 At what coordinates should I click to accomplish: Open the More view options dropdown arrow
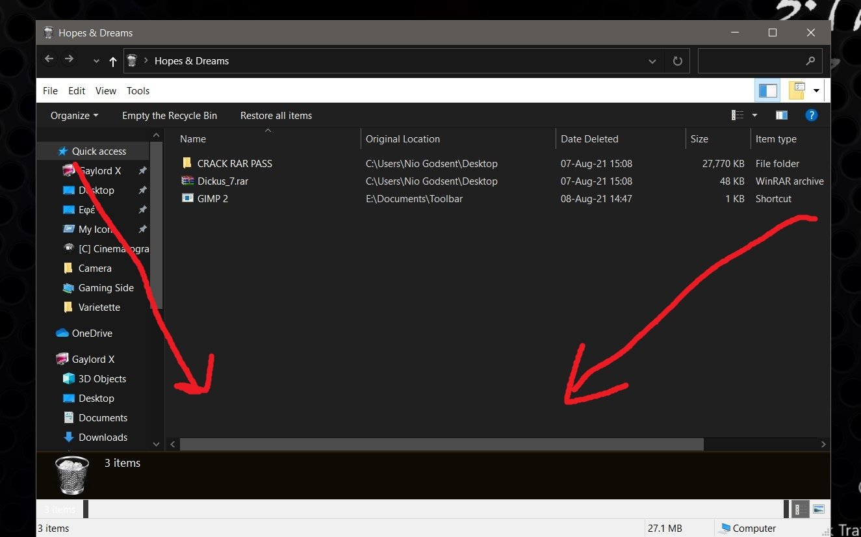(x=754, y=116)
